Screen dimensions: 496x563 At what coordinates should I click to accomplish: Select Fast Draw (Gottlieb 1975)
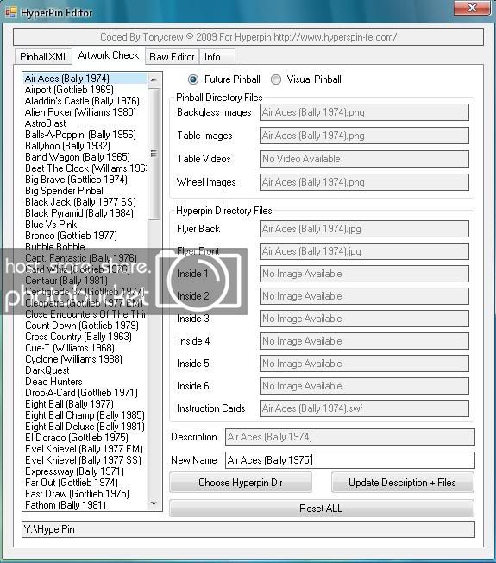(x=85, y=494)
